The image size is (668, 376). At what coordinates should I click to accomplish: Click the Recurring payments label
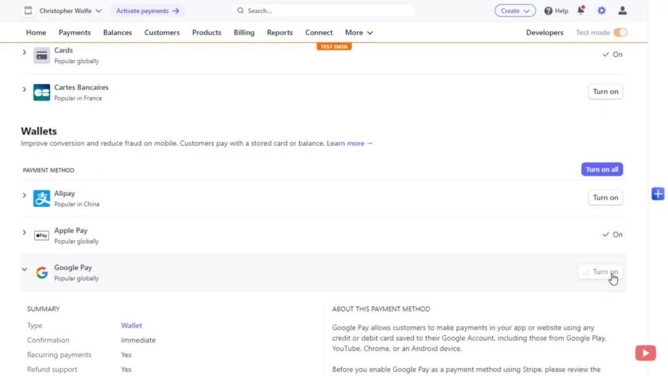point(59,354)
